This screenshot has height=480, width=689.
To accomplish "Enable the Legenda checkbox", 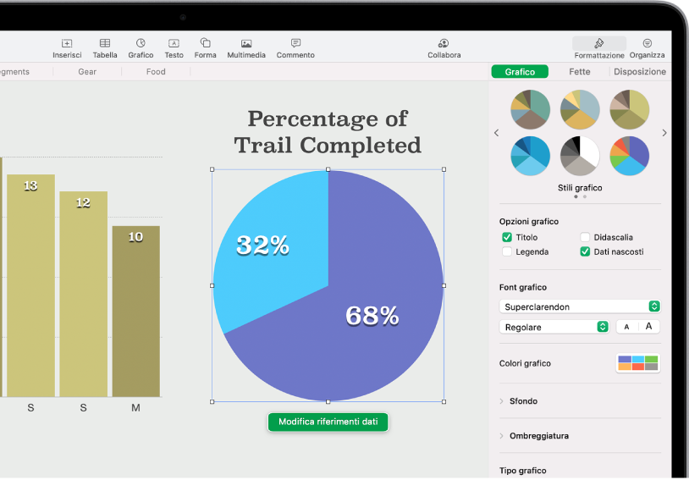I will 507,252.
